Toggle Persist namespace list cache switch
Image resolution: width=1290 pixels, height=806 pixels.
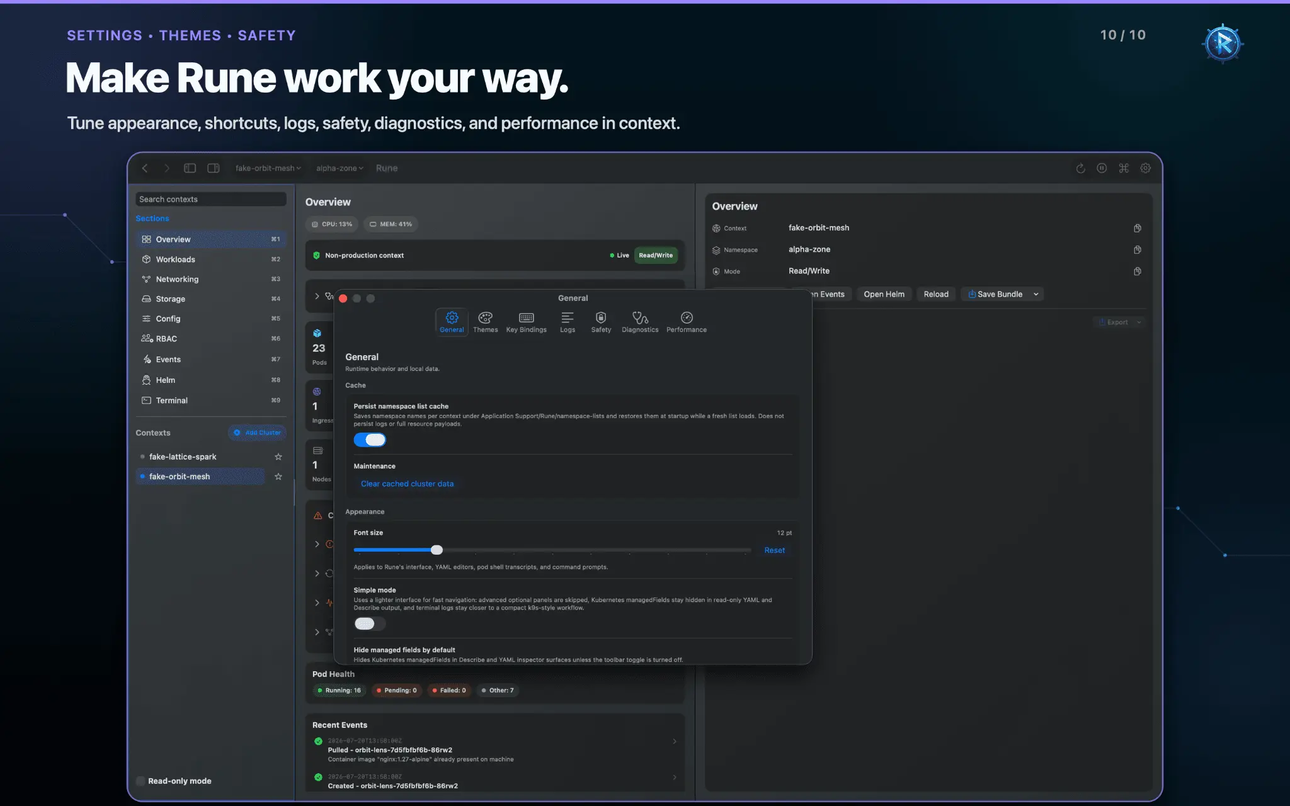[x=370, y=440]
